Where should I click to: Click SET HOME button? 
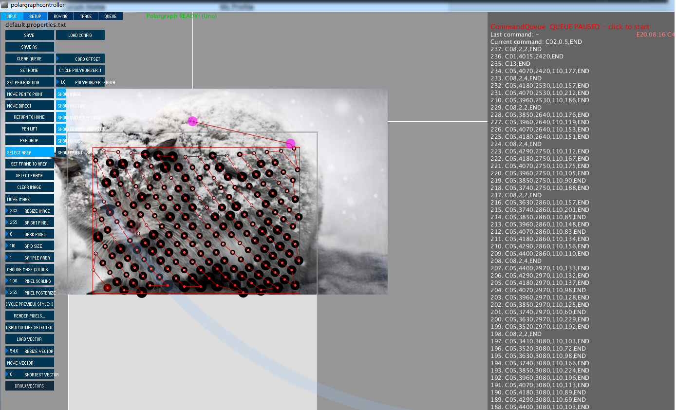click(x=30, y=70)
